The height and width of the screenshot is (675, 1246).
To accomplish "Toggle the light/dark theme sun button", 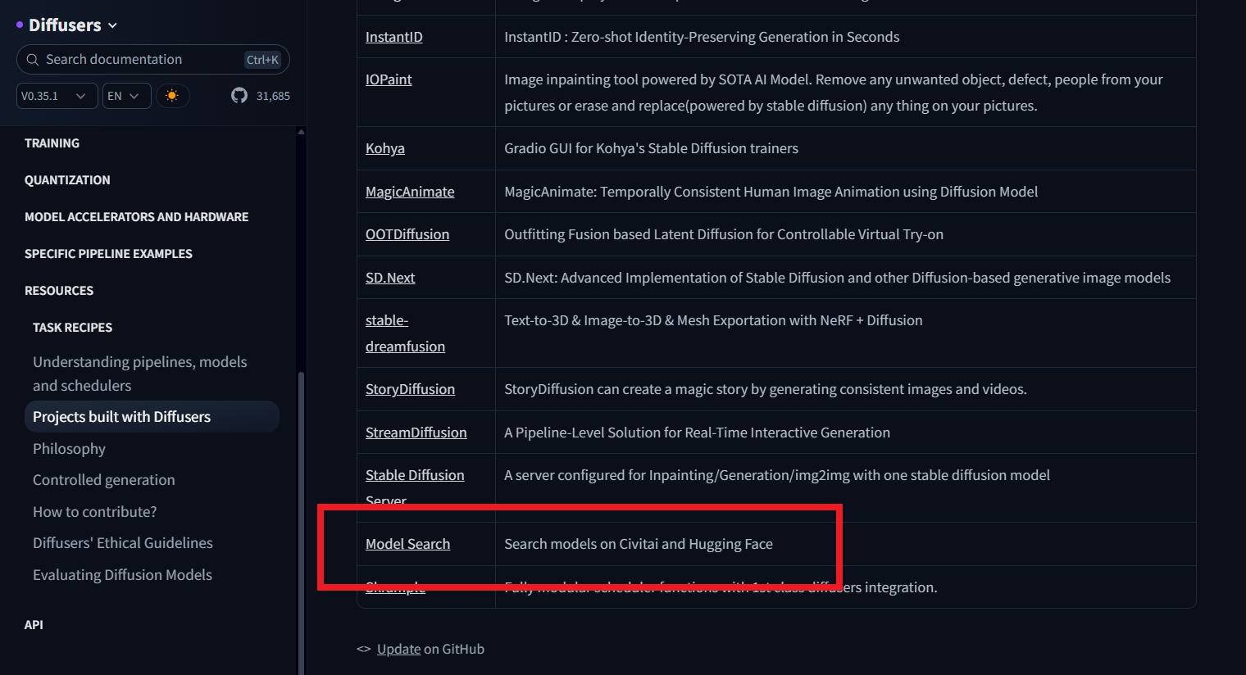I will (172, 96).
